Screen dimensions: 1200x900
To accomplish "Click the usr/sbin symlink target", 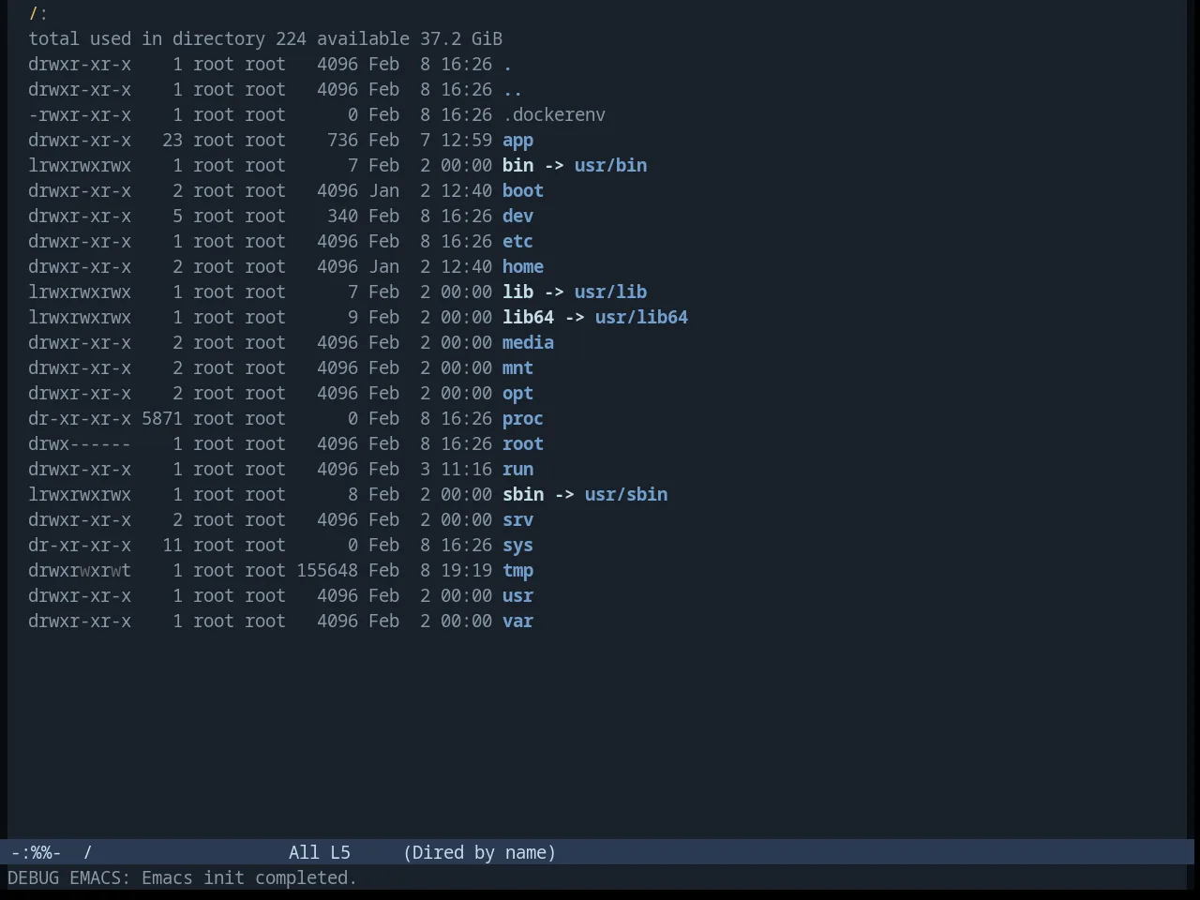I will 626,495.
